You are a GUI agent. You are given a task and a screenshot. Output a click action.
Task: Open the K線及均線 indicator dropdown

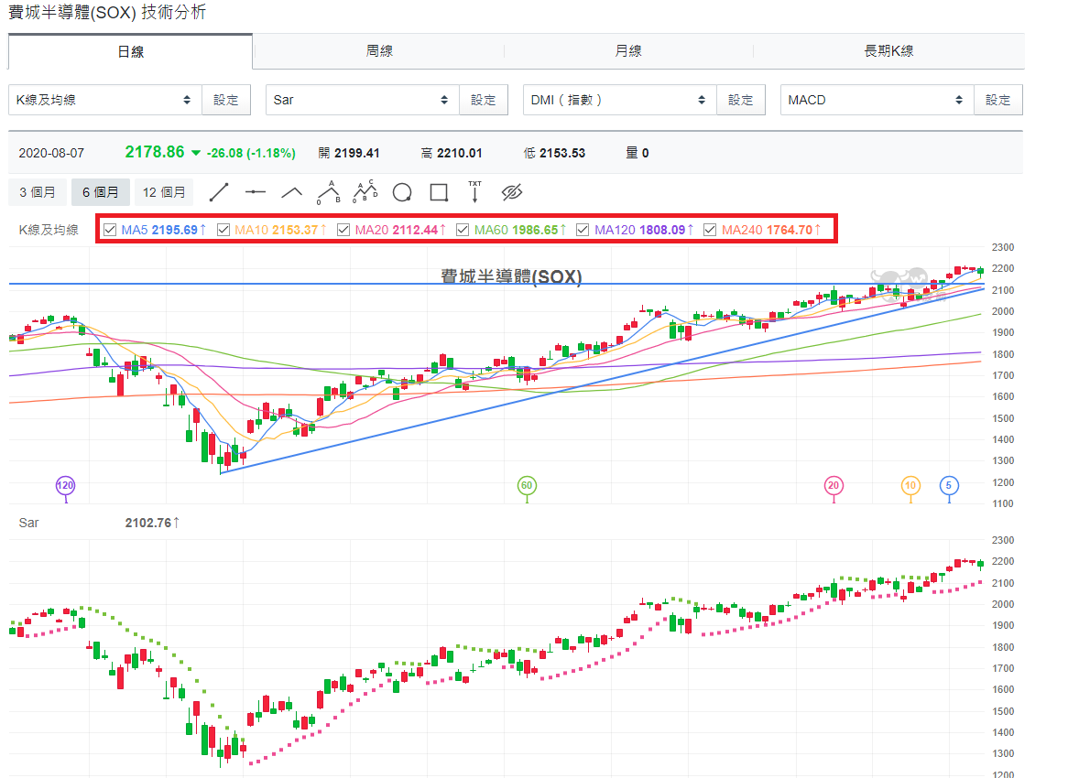105,100
